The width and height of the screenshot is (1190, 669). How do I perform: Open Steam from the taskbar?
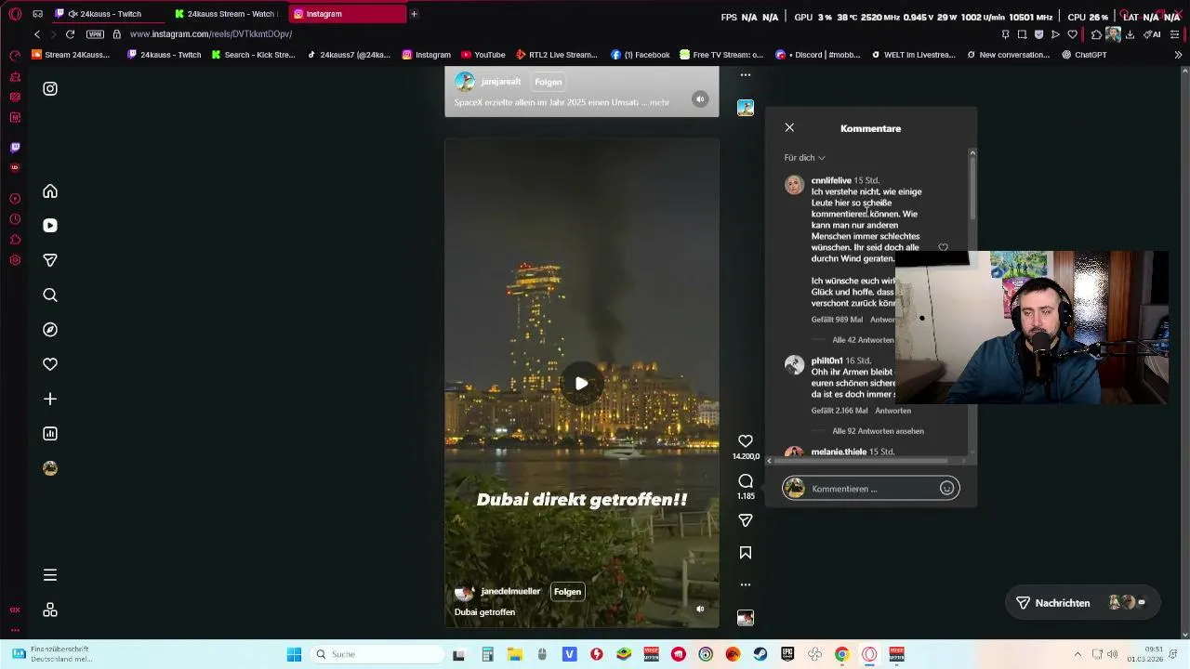(760, 654)
